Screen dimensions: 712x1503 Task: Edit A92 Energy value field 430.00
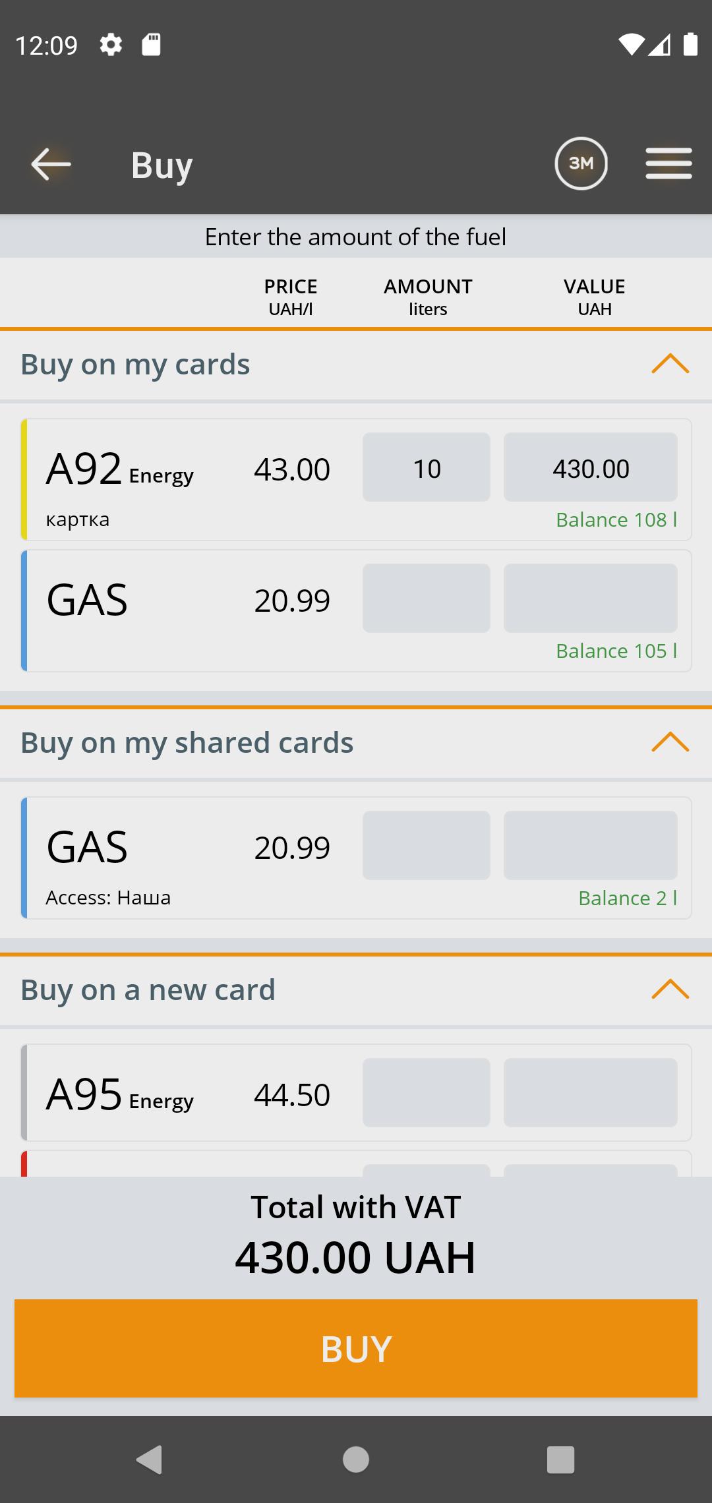[591, 467]
